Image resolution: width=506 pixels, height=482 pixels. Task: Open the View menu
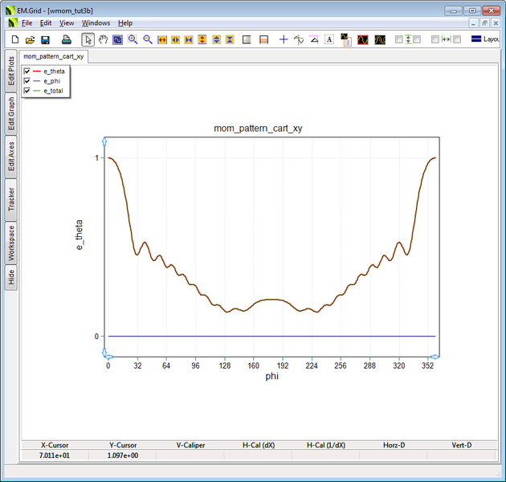(x=67, y=23)
